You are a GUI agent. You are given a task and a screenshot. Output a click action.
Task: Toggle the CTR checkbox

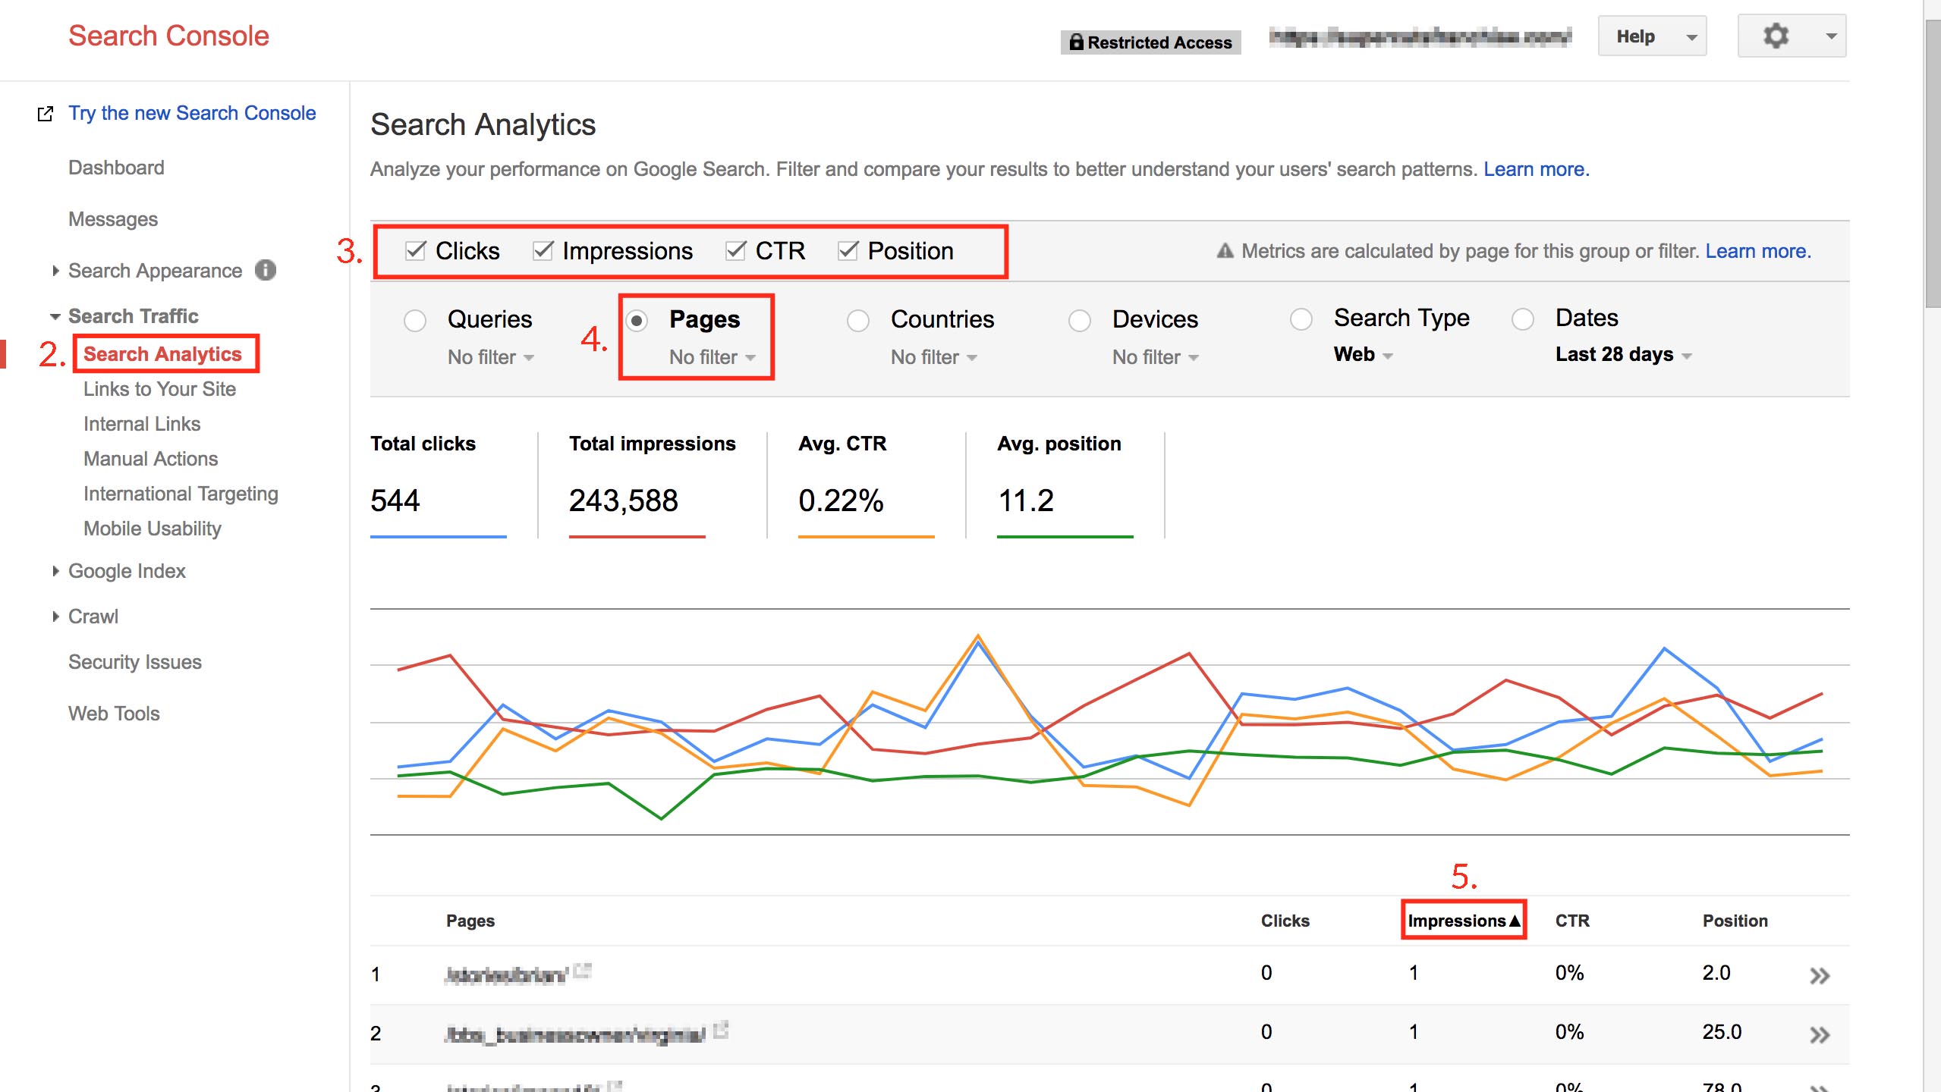tap(735, 250)
